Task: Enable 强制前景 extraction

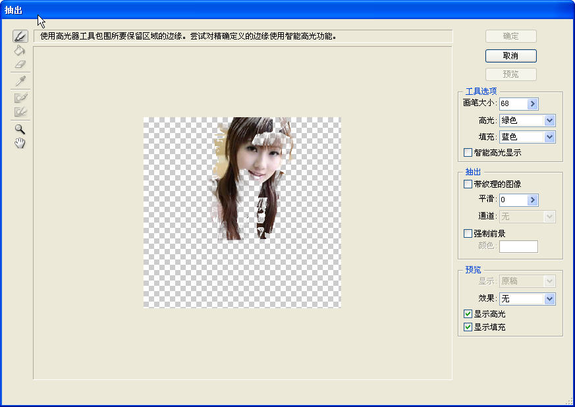Action: click(468, 233)
